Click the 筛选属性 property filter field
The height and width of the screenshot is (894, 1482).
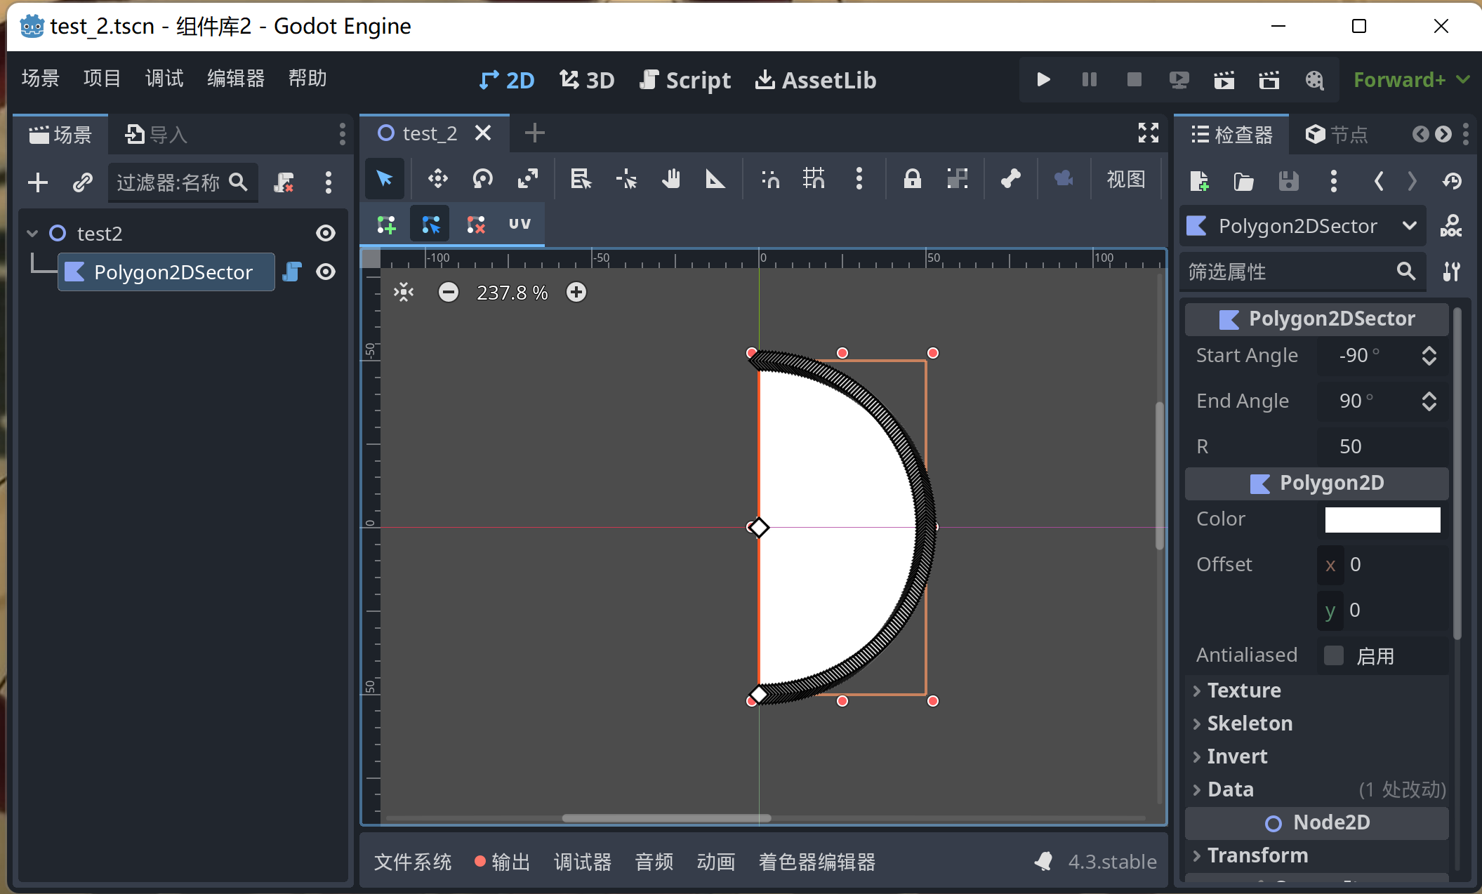click(1303, 272)
